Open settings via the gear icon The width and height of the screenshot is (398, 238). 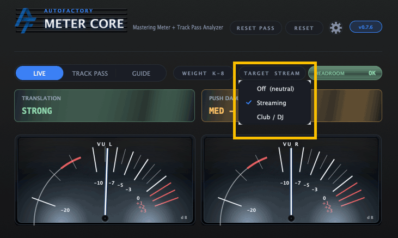click(336, 28)
